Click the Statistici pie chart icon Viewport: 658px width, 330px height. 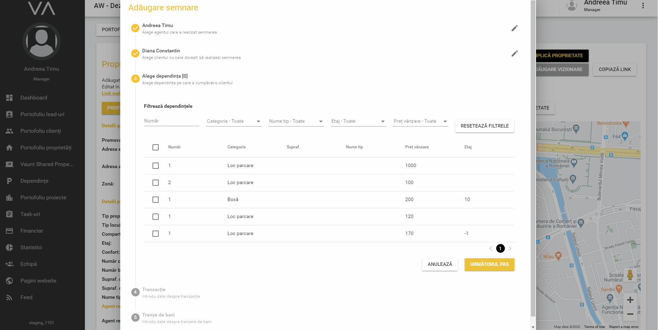pyautogui.click(x=9, y=247)
